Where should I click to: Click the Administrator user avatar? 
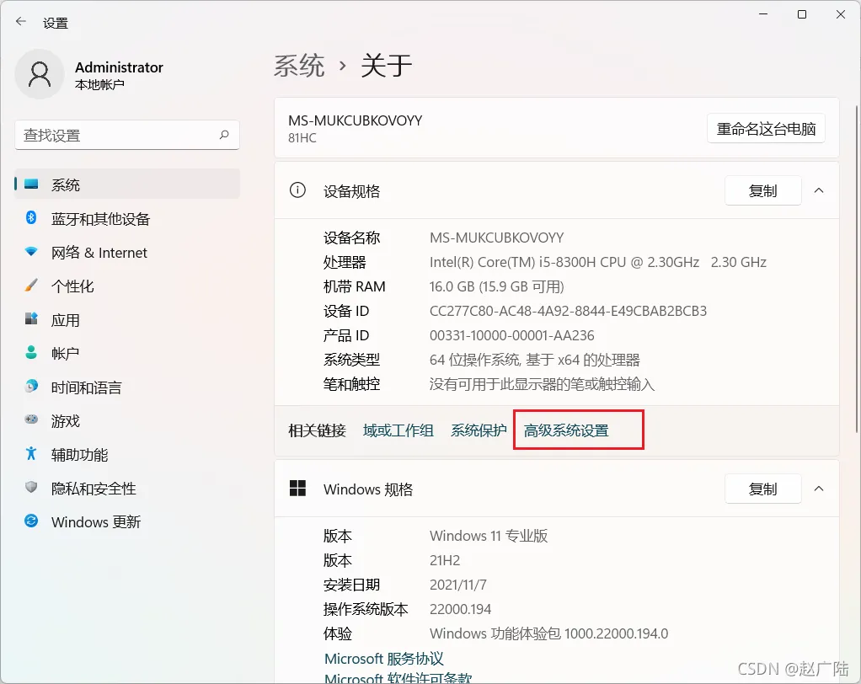(40, 74)
